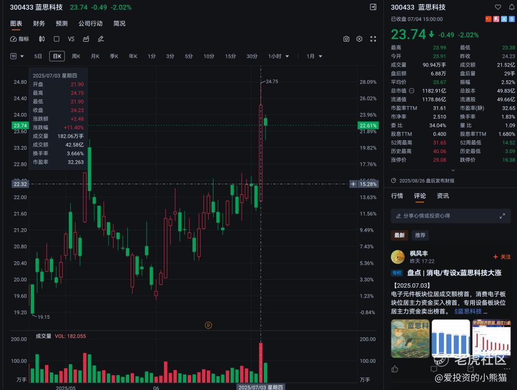Open post 盘点 | 消电/专设x蓝思科技大涨
The height and width of the screenshot is (390, 517).
[x=454, y=273]
